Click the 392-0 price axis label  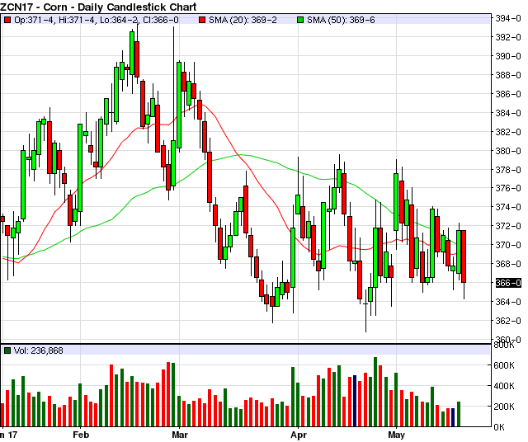point(508,37)
